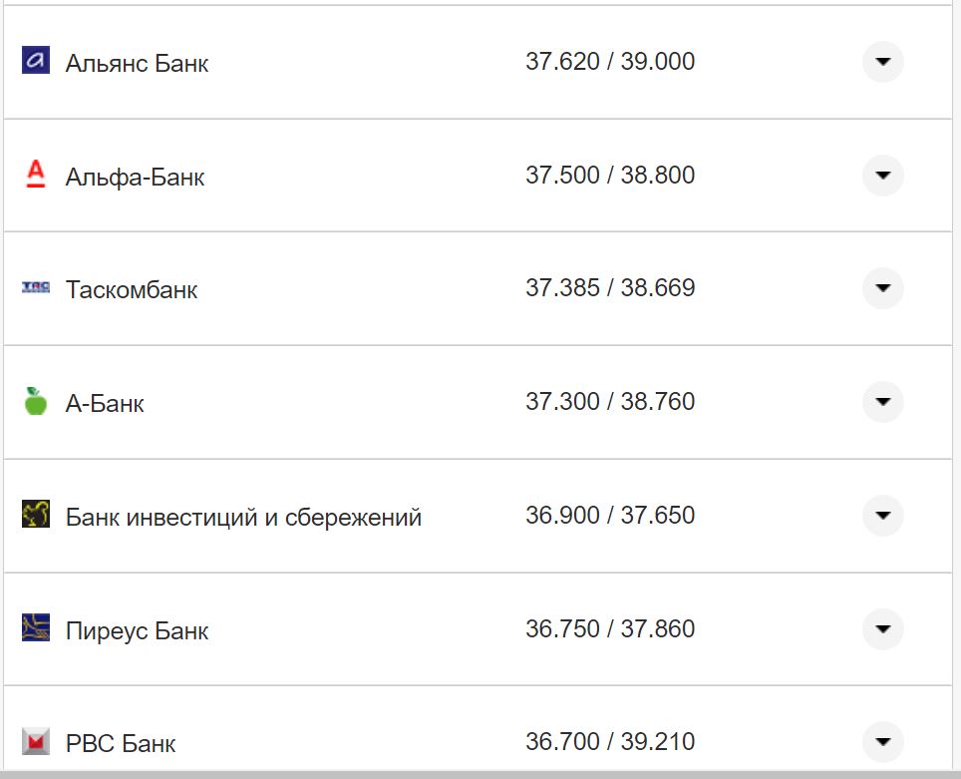Viewport: 961px width, 779px height.
Task: Expand Банк инвестиций и сбережений row arrow
Action: [882, 516]
